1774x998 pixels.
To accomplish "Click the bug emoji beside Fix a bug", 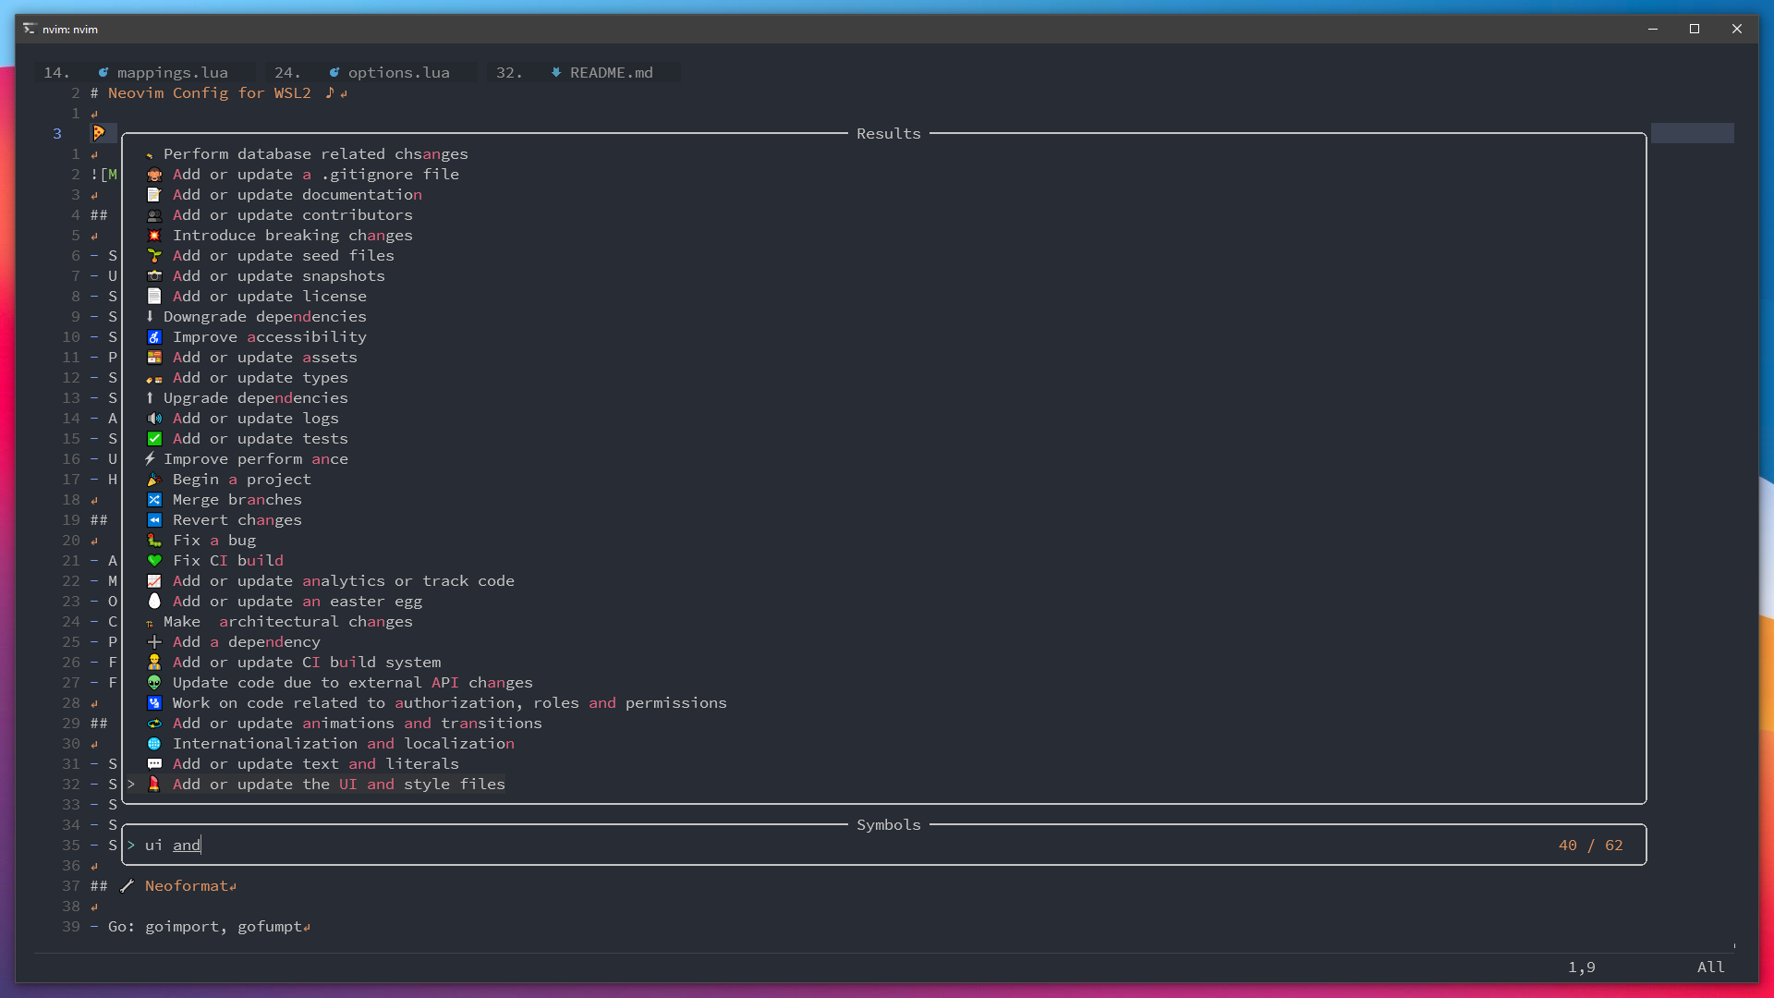I will [x=154, y=541].
